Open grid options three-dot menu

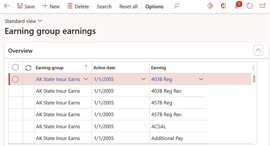tap(253, 68)
